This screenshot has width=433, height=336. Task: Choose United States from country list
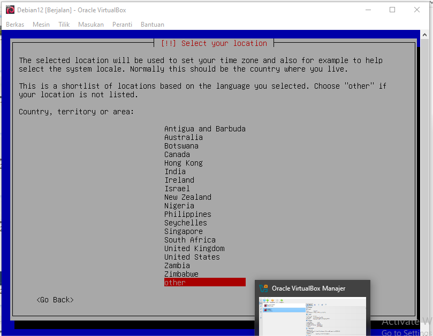(x=192, y=257)
